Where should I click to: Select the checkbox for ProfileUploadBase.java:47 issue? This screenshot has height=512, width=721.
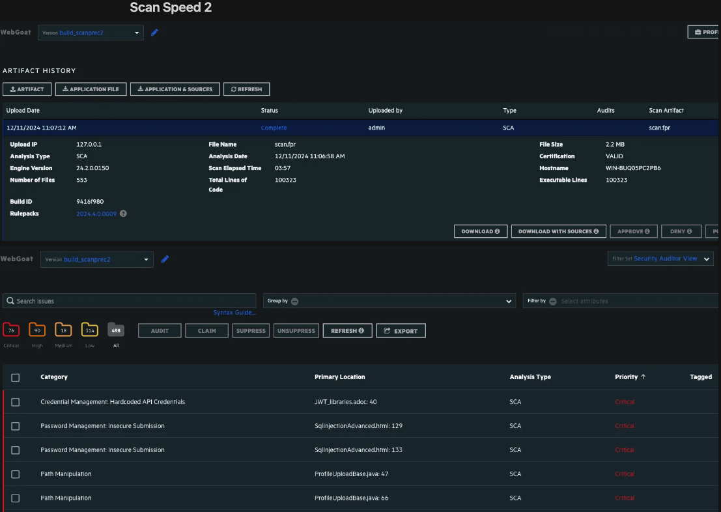[14, 474]
